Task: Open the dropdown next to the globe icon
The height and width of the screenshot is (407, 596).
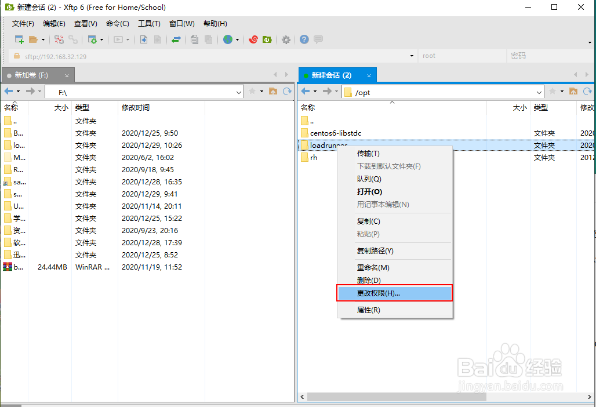Action: point(238,39)
